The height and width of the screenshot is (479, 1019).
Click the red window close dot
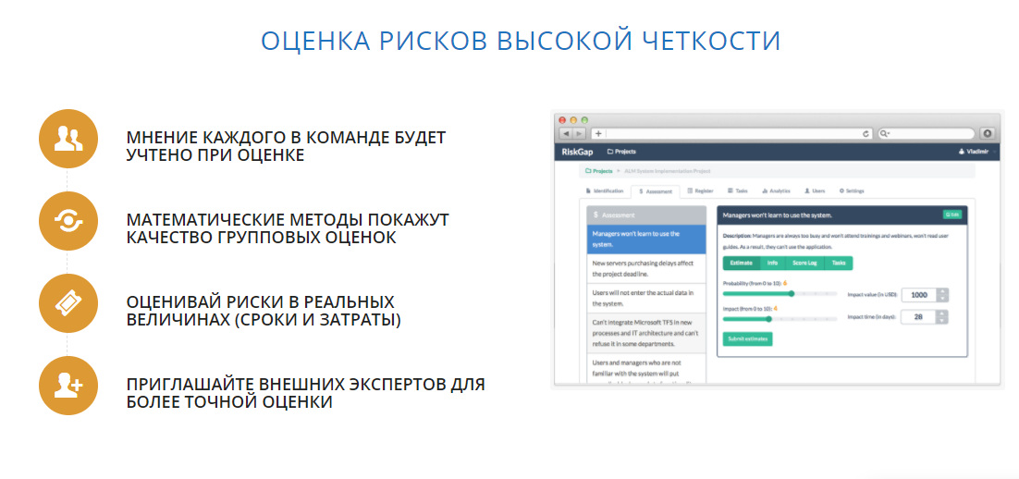tap(563, 120)
